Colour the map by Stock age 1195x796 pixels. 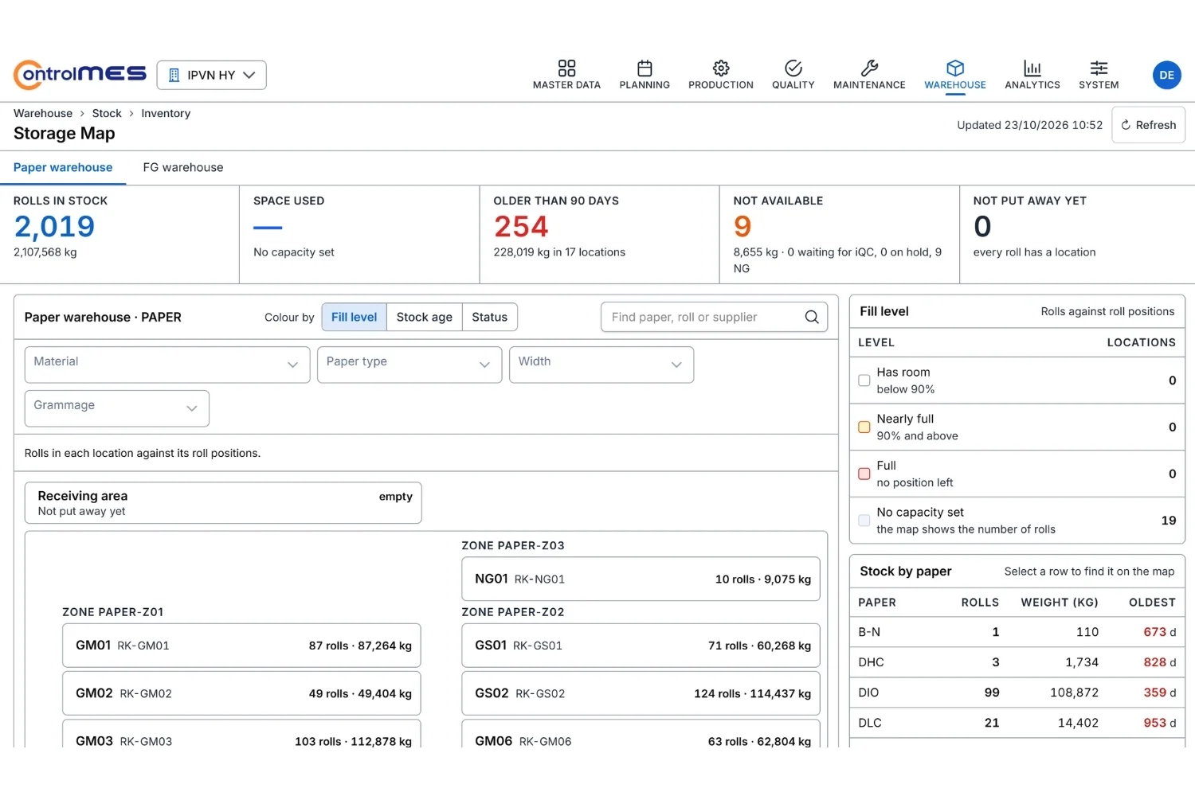click(424, 317)
